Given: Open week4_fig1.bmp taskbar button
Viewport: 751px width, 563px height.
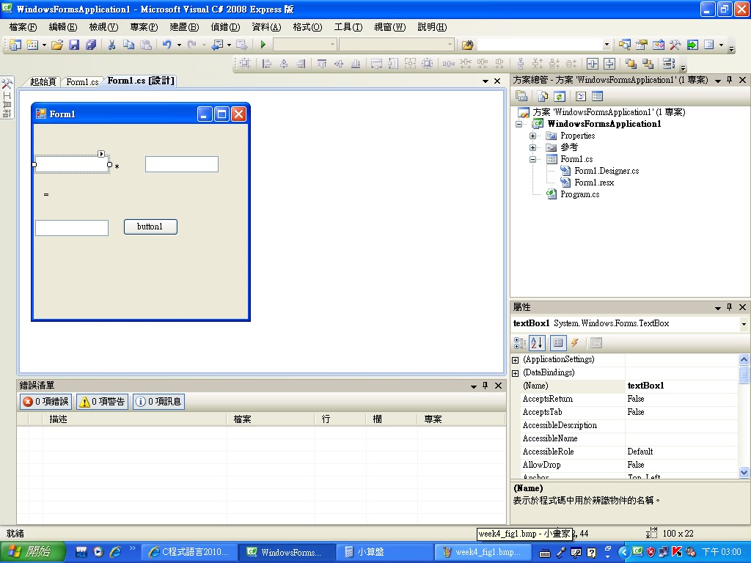Looking at the screenshot, I should 483,552.
